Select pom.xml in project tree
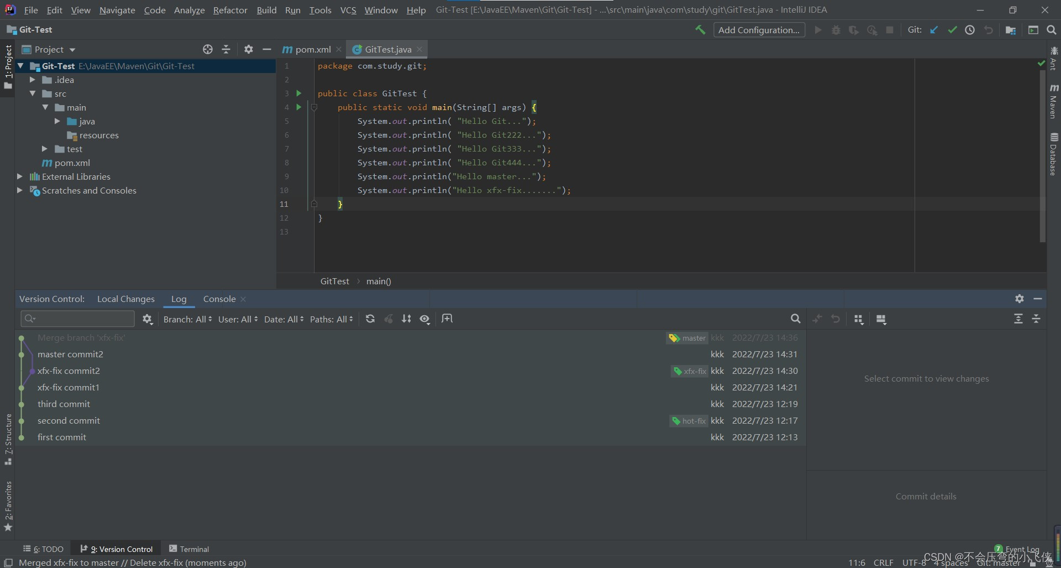1061x568 pixels. (72, 163)
